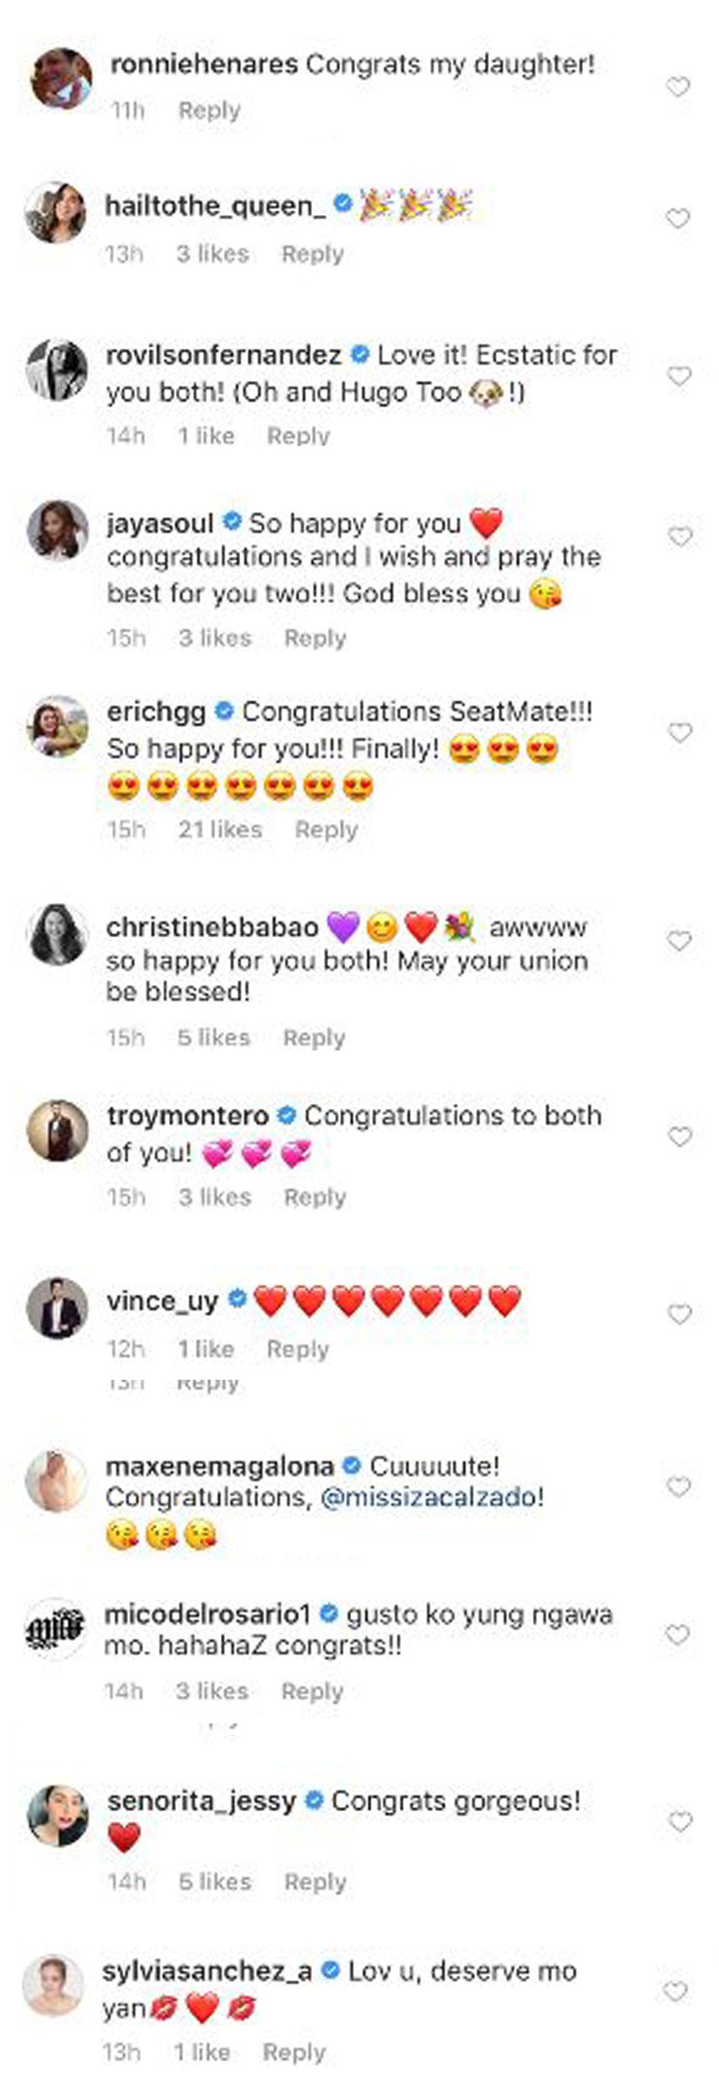This screenshot has width=719, height=2098.
Task: Open jayasoul username profile
Action: (x=160, y=522)
